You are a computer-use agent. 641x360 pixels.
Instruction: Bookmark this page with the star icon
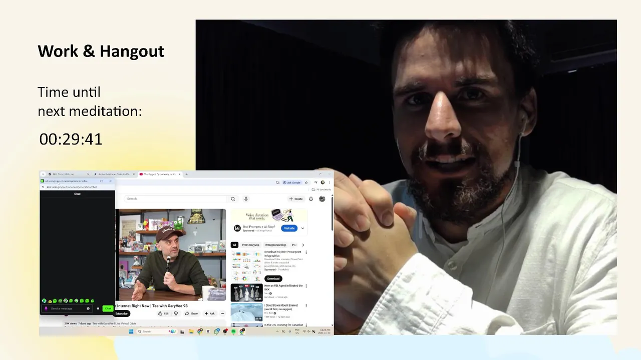pyautogui.click(x=306, y=182)
